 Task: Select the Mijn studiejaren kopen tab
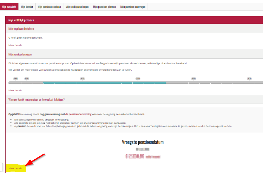tap(77, 7)
